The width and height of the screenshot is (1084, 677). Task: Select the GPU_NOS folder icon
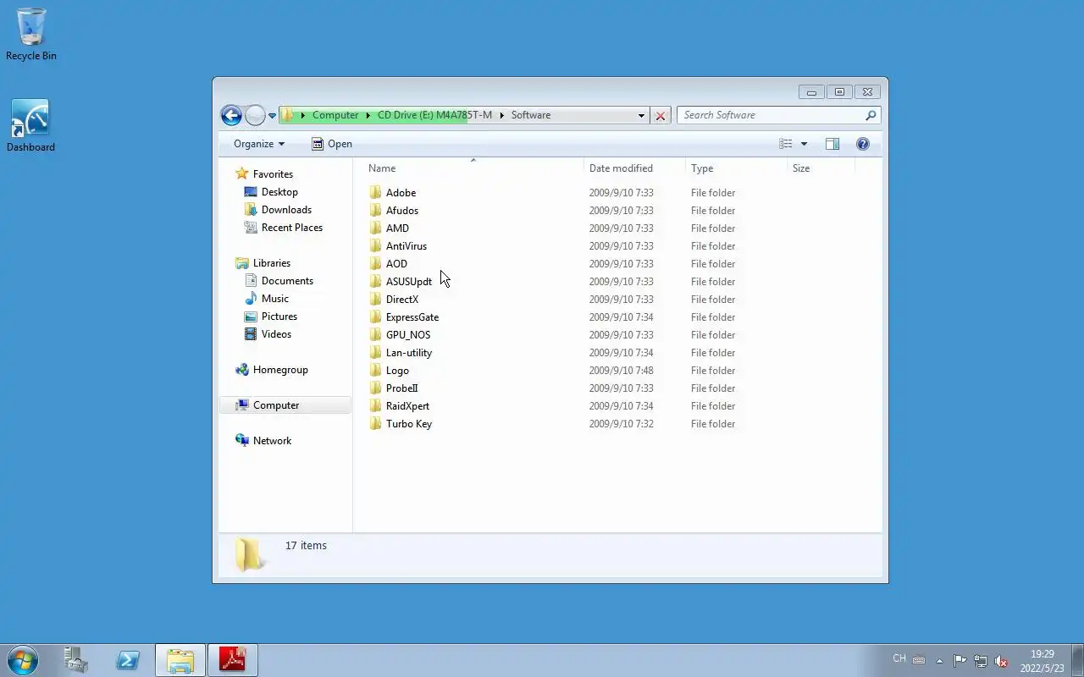[x=376, y=335]
